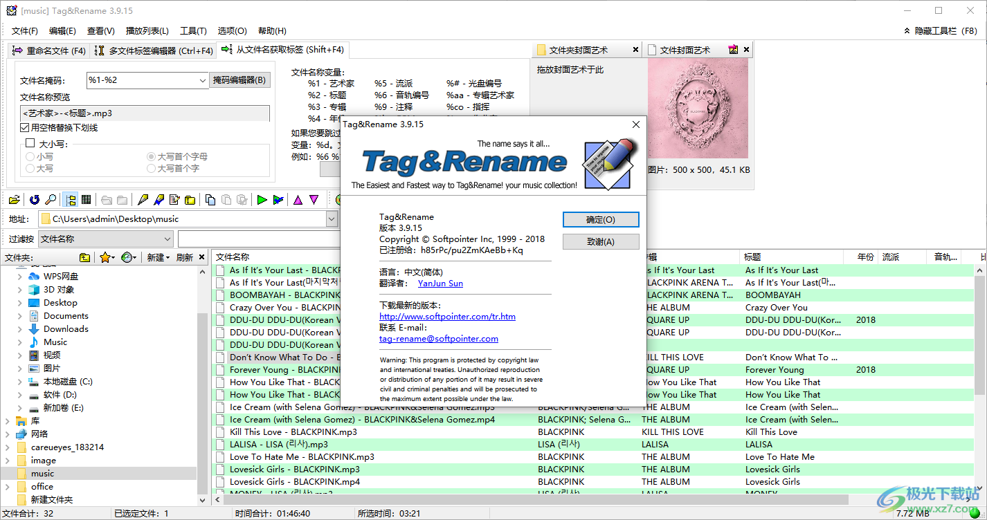The image size is (987, 520).
Task: Select the music folder in tree
Action: pos(42,474)
